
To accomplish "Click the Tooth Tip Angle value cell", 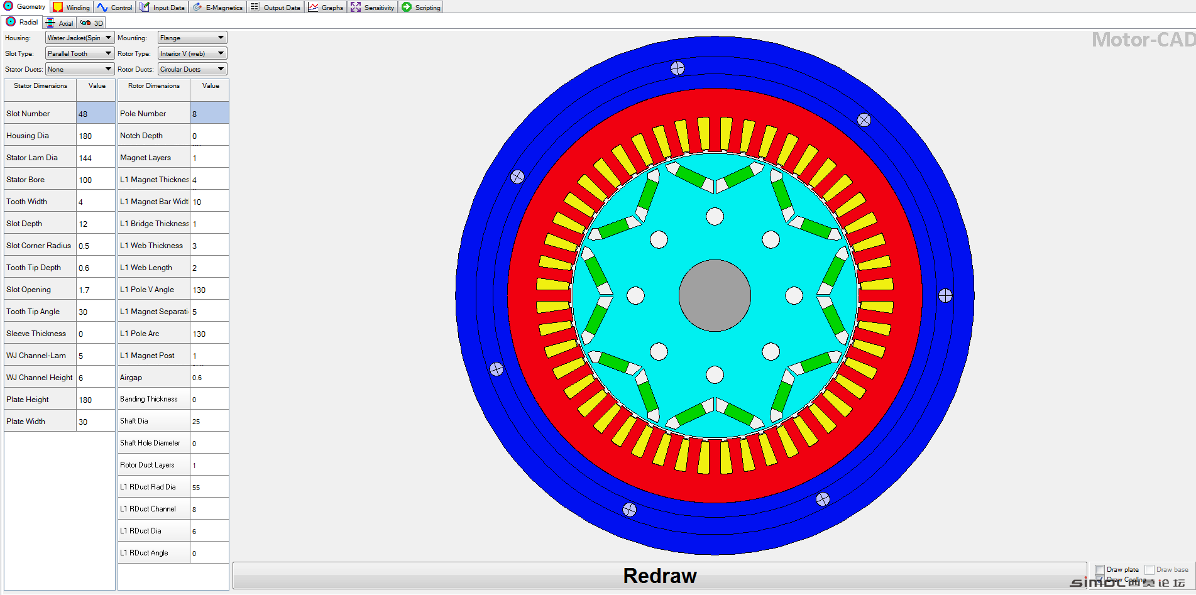I will (x=96, y=311).
